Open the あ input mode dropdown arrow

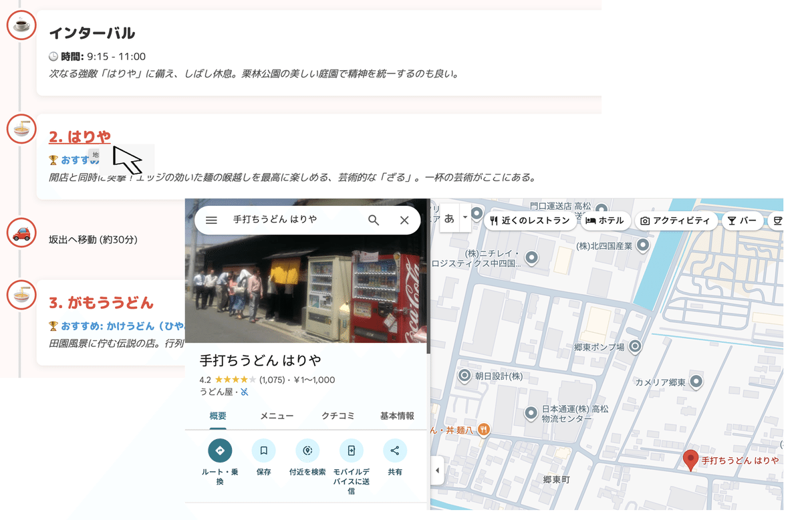click(x=465, y=218)
